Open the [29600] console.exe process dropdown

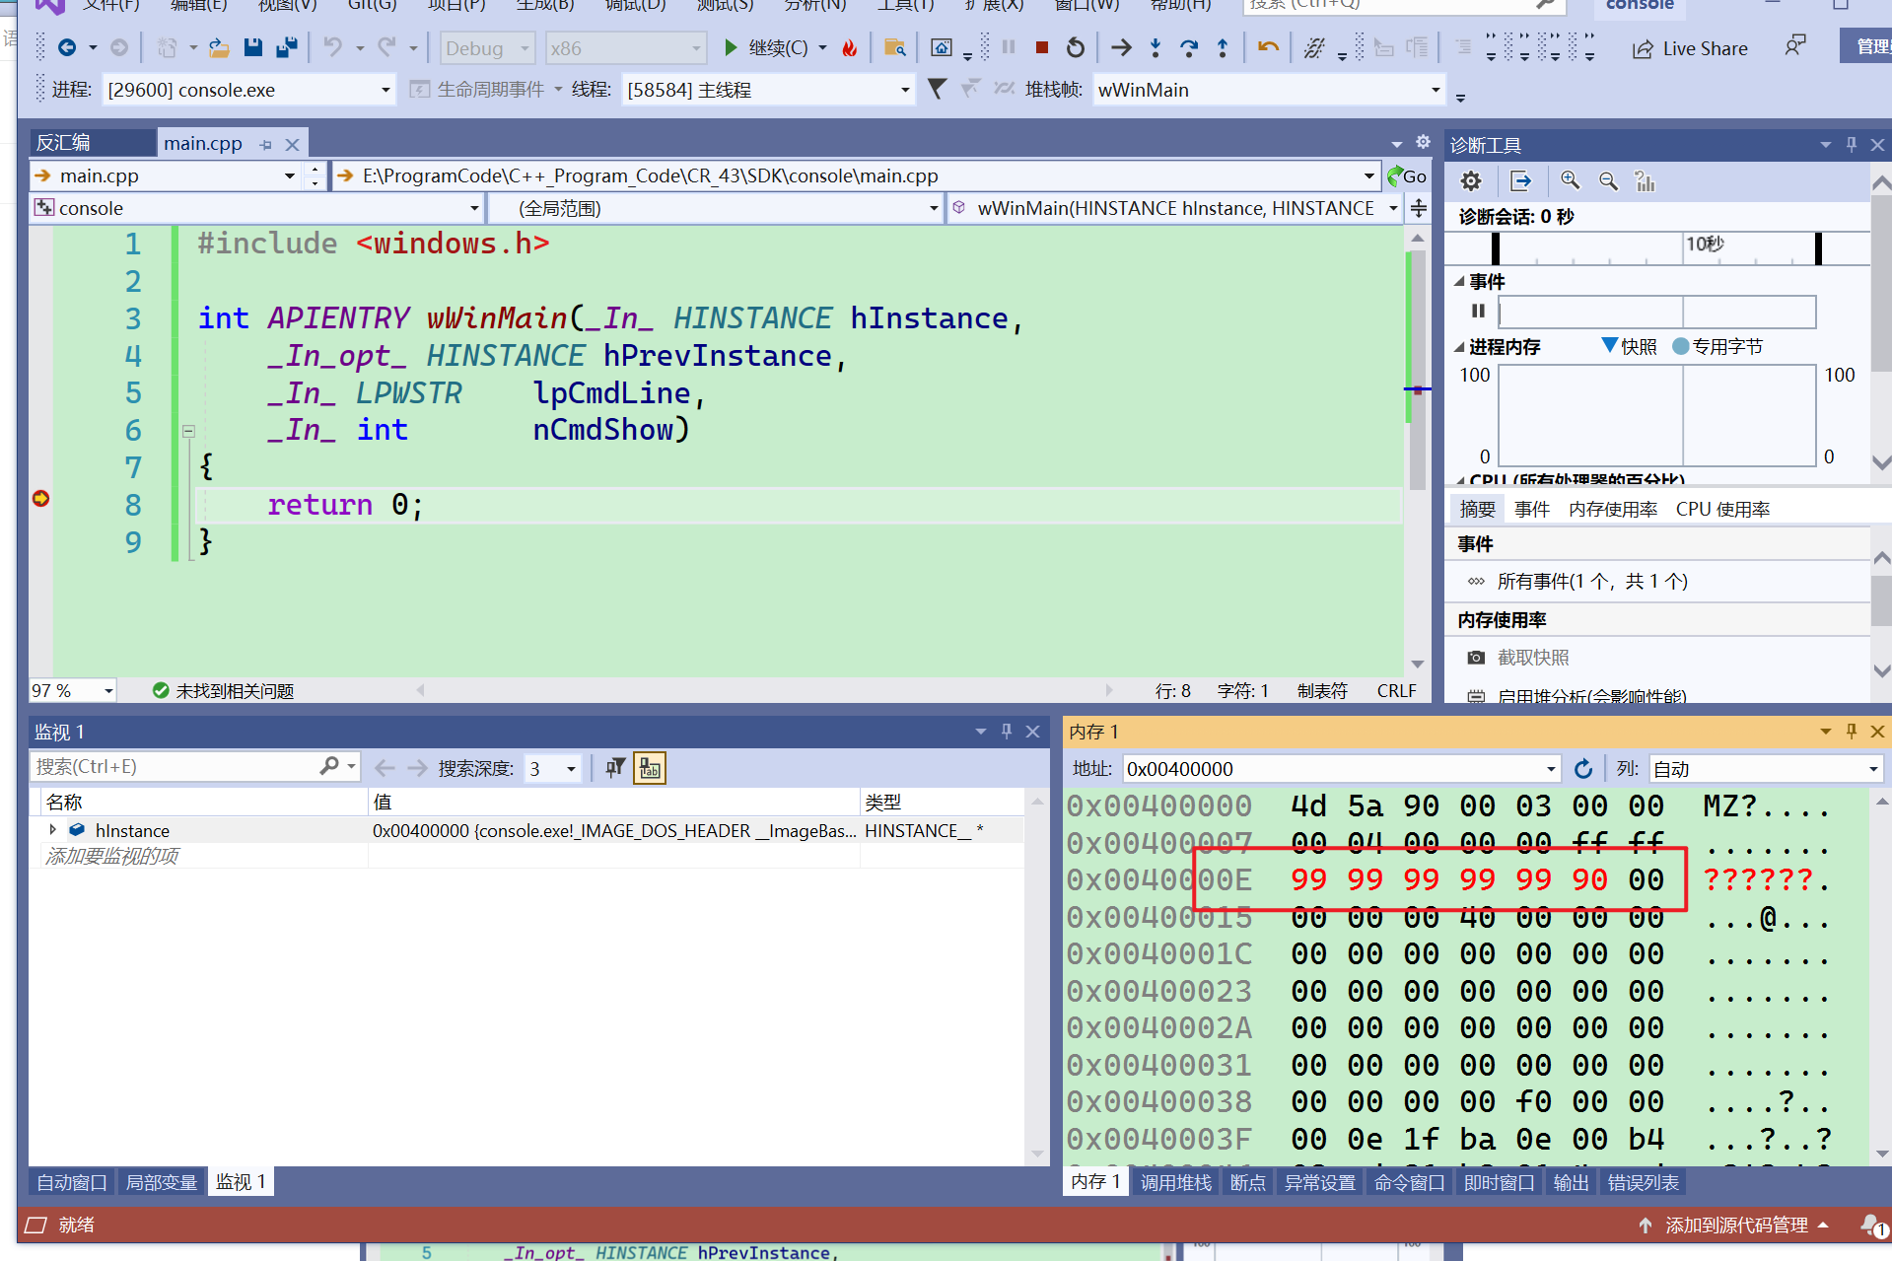point(385,89)
